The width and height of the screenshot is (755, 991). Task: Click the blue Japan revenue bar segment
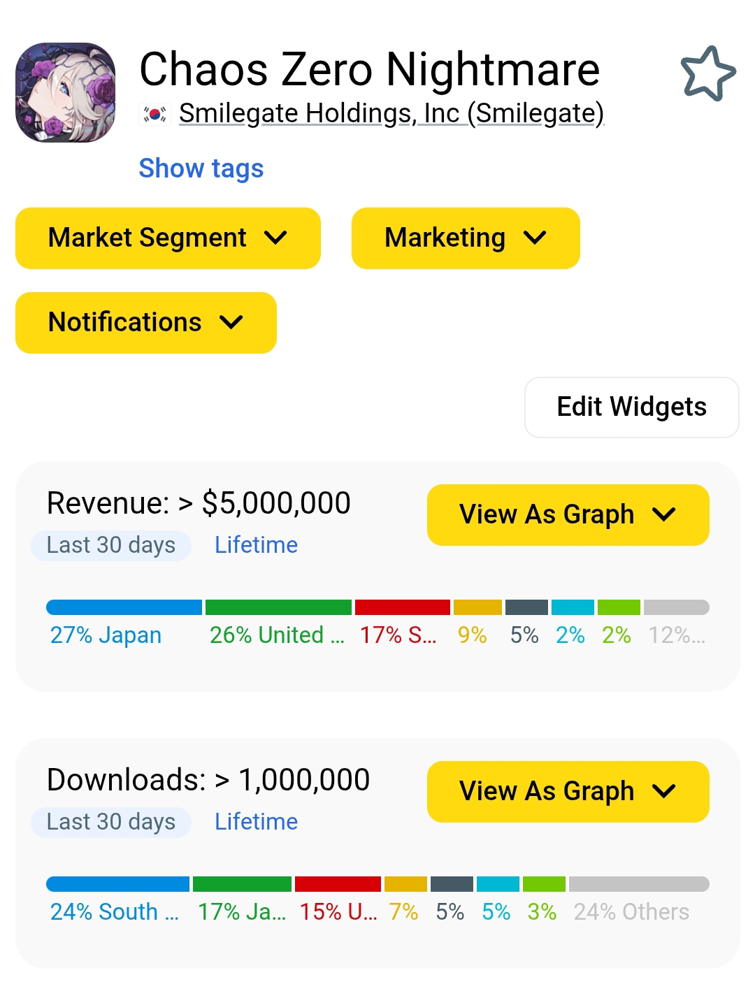pyautogui.click(x=124, y=607)
